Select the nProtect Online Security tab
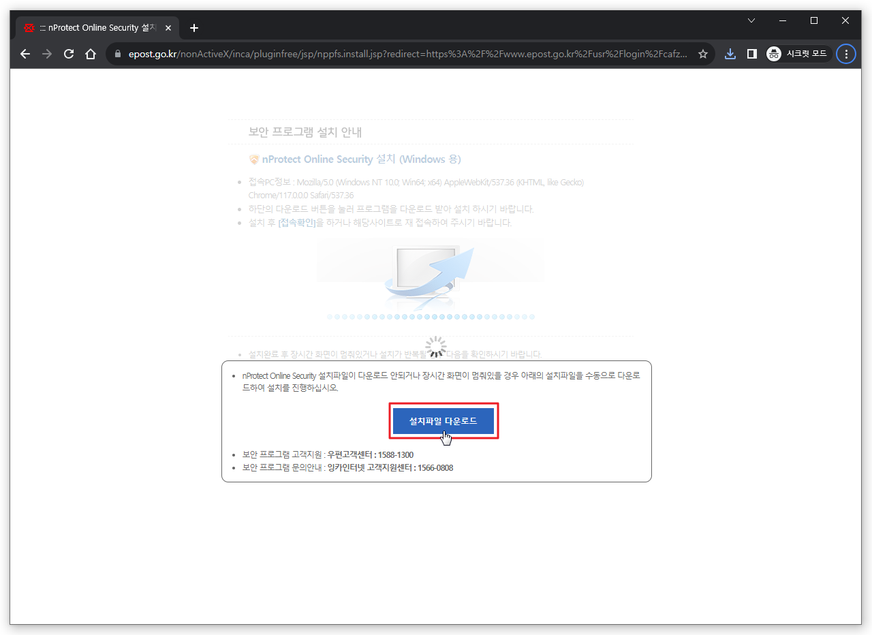This screenshot has width=872, height=635. point(97,28)
